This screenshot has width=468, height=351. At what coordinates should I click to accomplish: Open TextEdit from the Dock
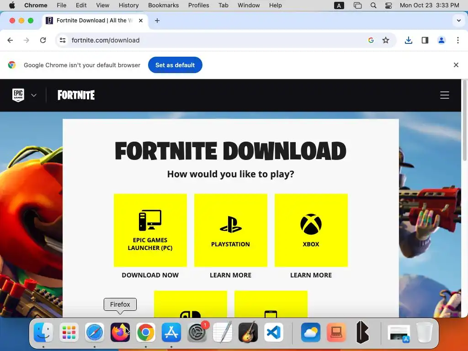coord(223,332)
